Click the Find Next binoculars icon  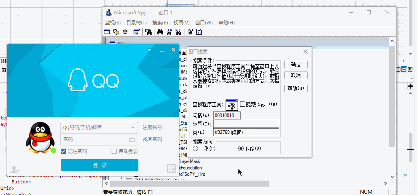pos(169,32)
